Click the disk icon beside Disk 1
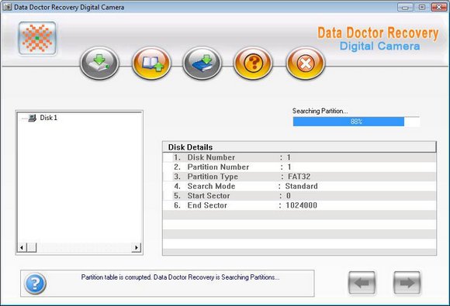This screenshot has height=306, width=450. pyautogui.click(x=32, y=118)
